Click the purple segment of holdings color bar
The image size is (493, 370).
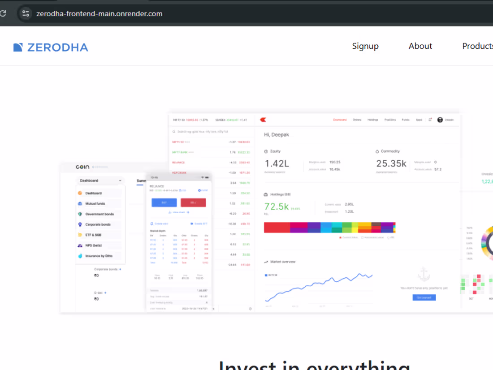tap(314, 228)
